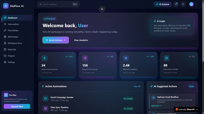204x114 pixels.
Task: Click the 156 Recent Documents value
Action: (x=85, y=65)
